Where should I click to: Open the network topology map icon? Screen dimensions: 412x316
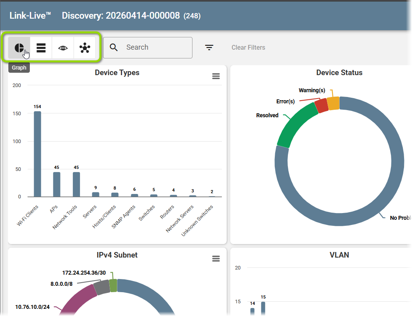(85, 48)
